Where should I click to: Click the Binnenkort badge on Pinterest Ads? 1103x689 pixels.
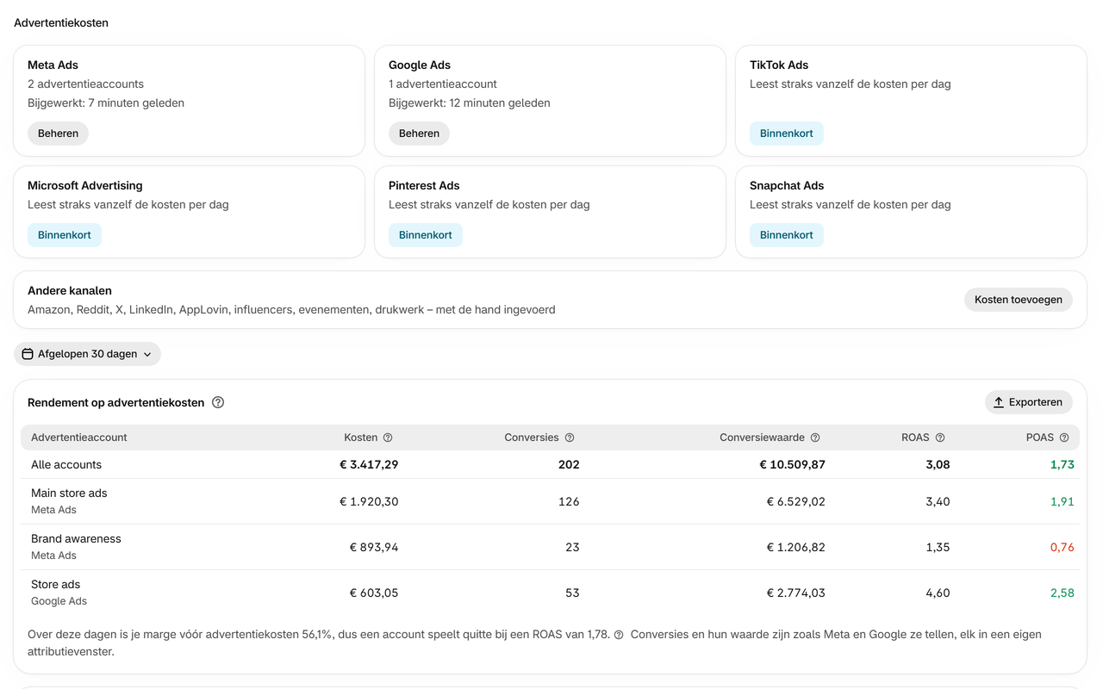(x=426, y=235)
